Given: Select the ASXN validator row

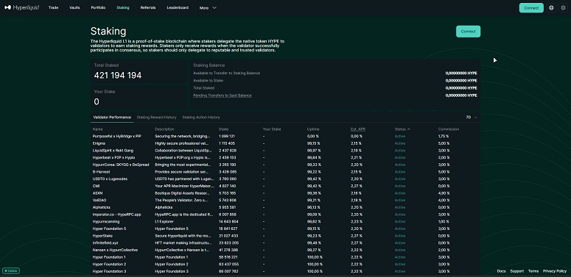Looking at the screenshot, I should point(285,193).
